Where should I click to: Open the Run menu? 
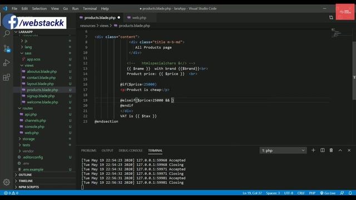pos(75,9)
